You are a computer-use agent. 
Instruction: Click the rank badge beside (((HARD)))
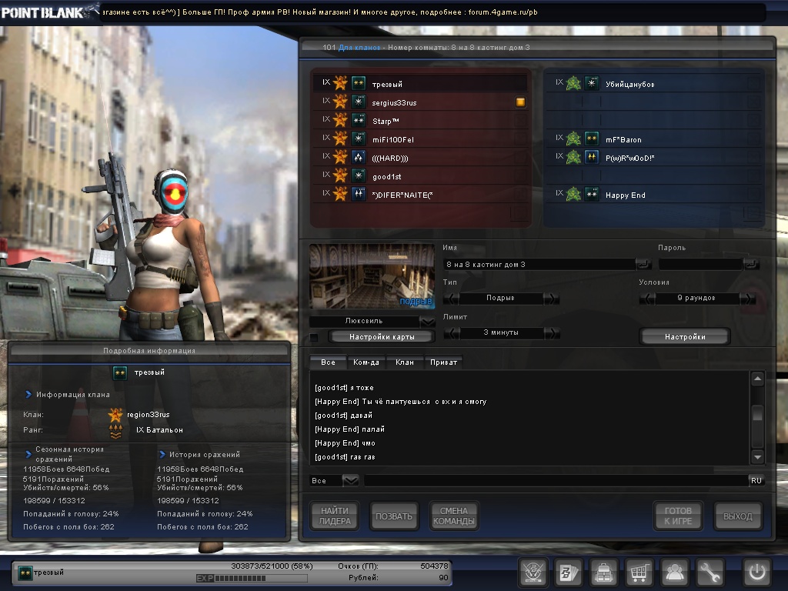coord(359,157)
